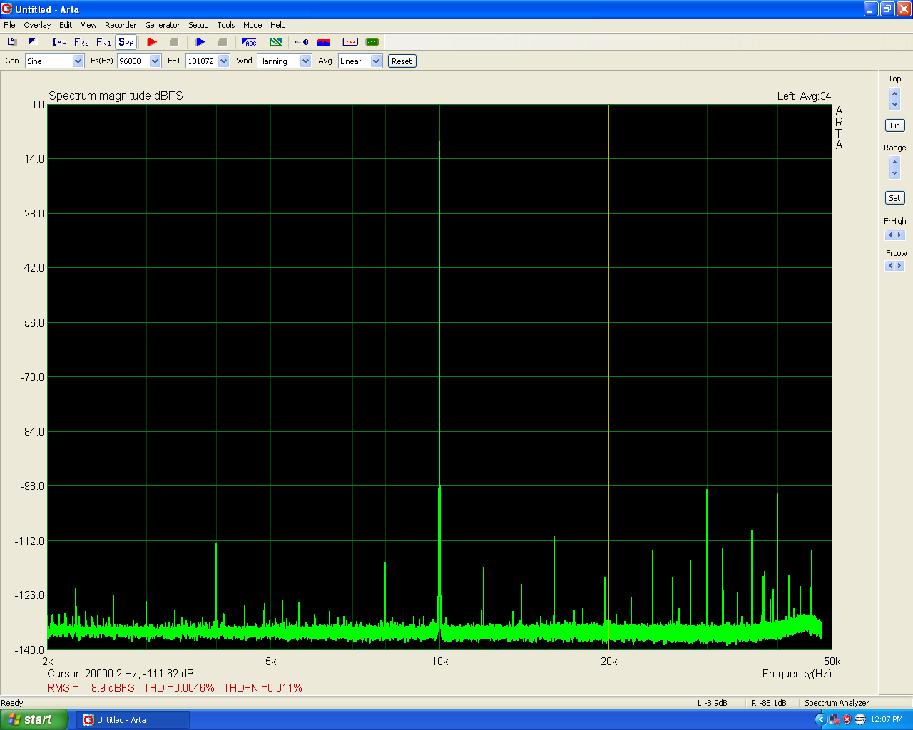Click the Spectrum magnitude dBFS title
This screenshot has width=913, height=730.
click(116, 96)
